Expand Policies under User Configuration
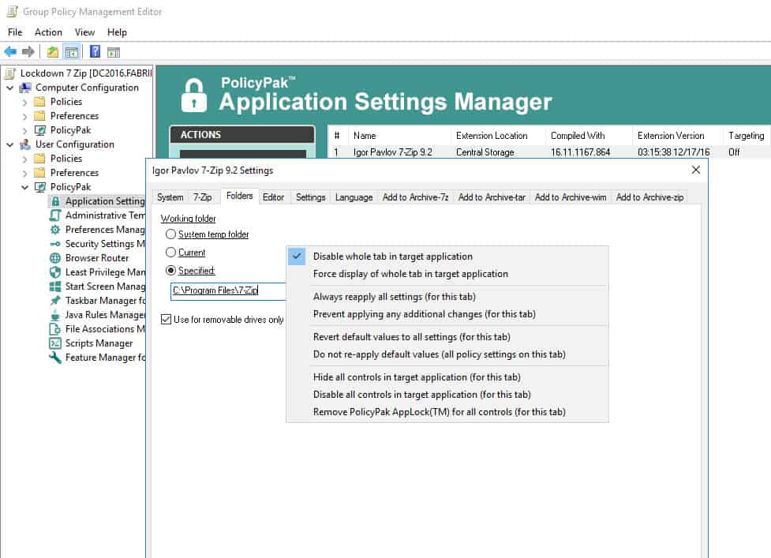The height and width of the screenshot is (558, 771). pyautogui.click(x=24, y=159)
